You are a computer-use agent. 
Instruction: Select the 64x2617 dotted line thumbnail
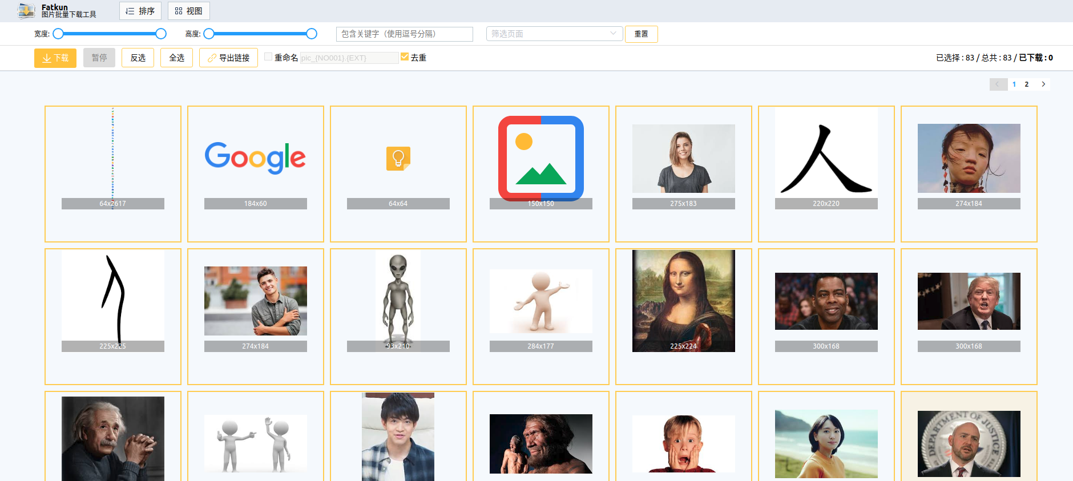(113, 159)
